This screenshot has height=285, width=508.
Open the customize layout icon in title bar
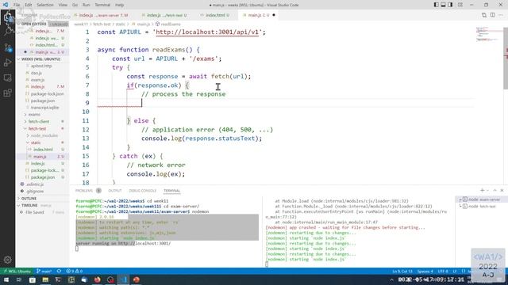pyautogui.click(x=460, y=5)
